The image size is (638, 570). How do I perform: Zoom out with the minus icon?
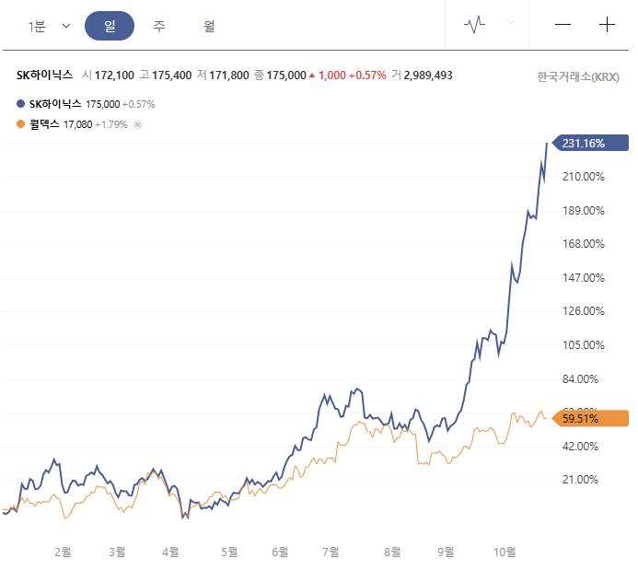pos(563,26)
